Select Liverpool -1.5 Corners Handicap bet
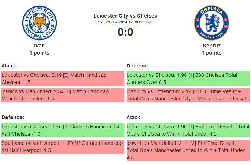The height and width of the screenshot is (165, 251). [x=62, y=147]
